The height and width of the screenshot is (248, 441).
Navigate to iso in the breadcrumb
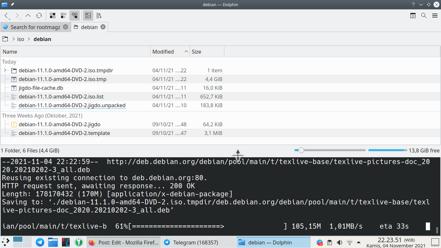pos(21,39)
